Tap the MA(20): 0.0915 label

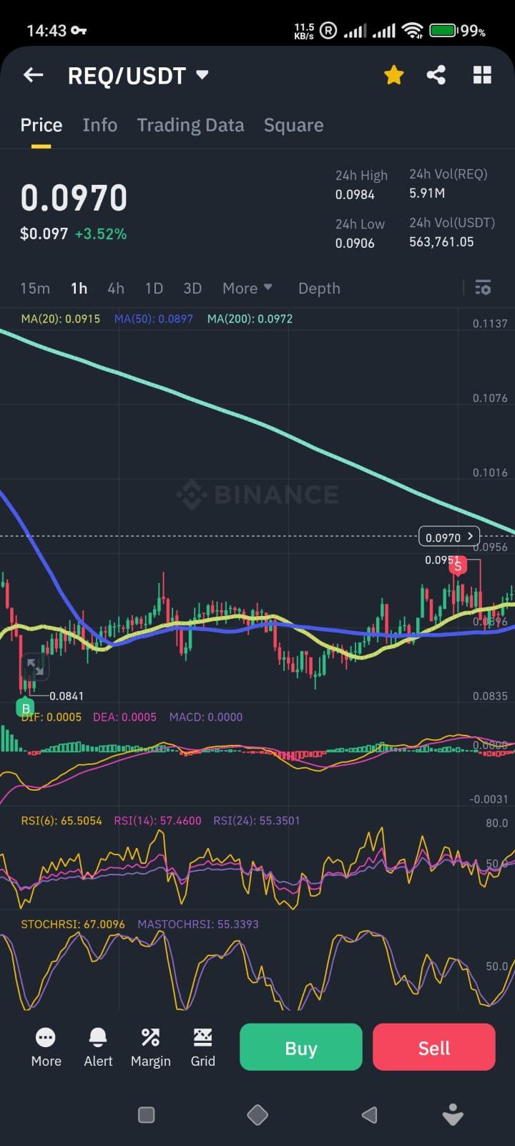61,319
